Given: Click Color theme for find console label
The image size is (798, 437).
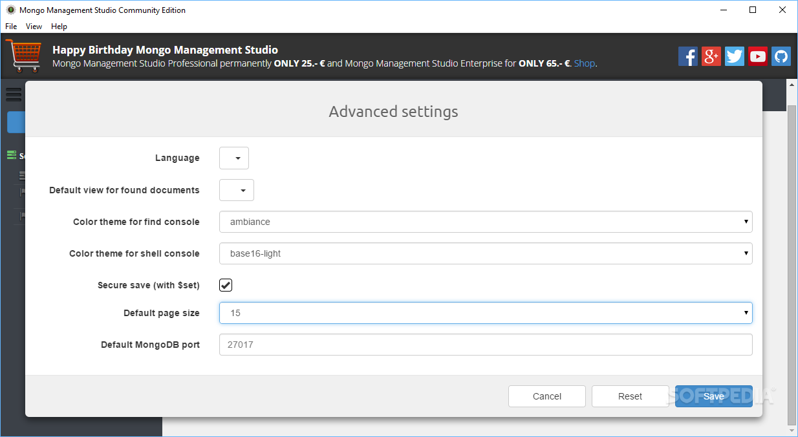Looking at the screenshot, I should click(136, 222).
